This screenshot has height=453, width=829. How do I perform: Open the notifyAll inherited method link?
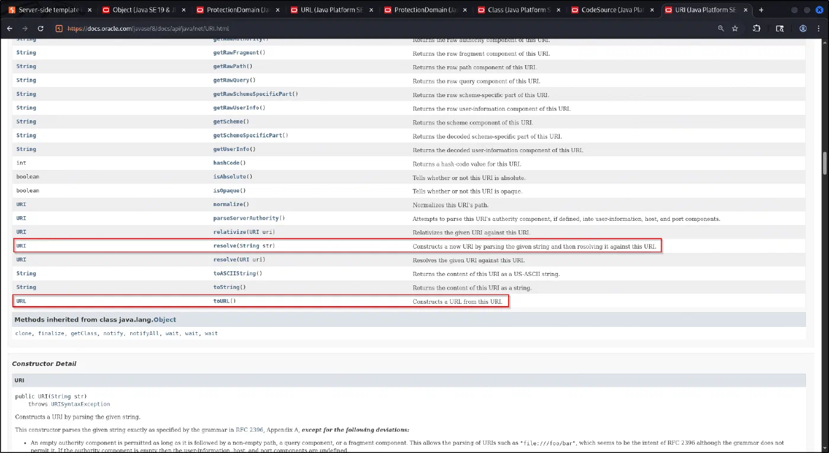146,333
